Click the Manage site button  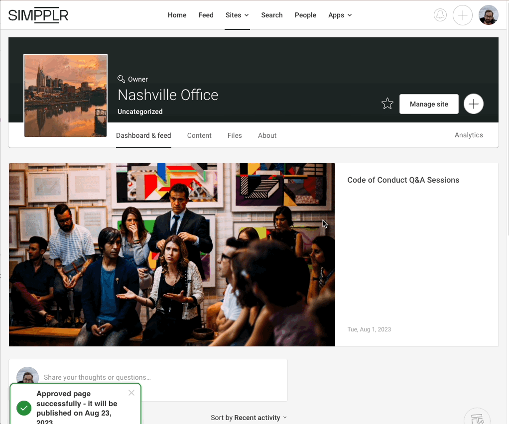[429, 104]
